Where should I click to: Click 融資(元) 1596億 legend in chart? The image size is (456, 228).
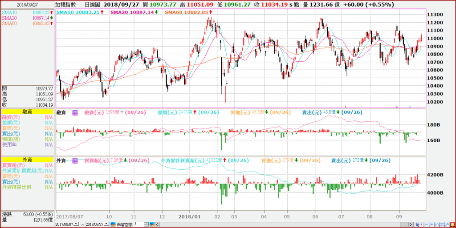coord(115,112)
